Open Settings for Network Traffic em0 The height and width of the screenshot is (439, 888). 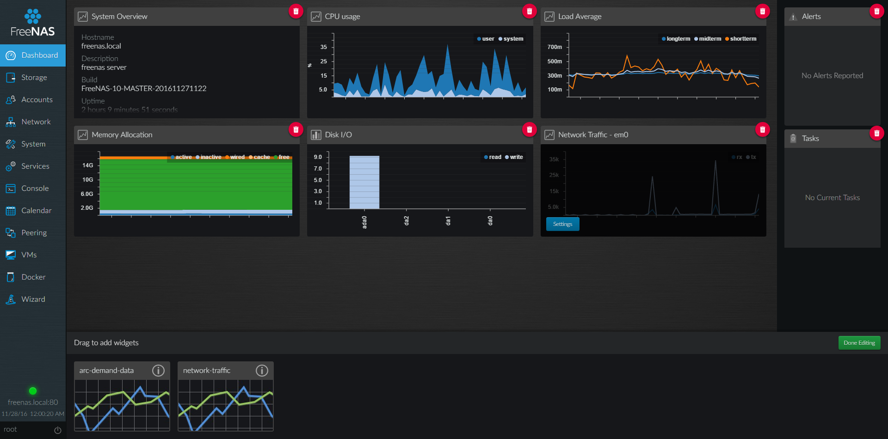pos(562,224)
